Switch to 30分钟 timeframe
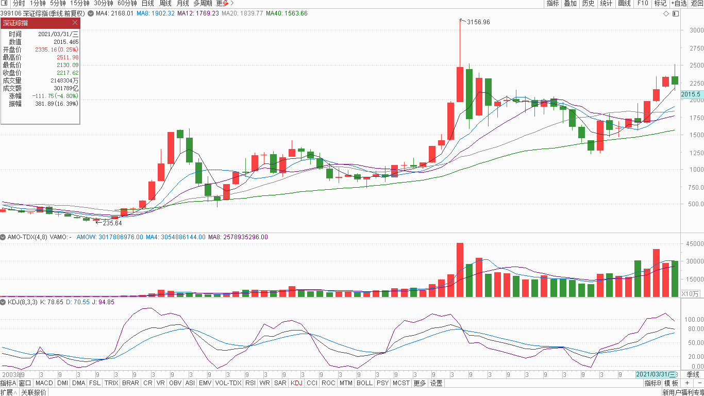 tap(103, 3)
